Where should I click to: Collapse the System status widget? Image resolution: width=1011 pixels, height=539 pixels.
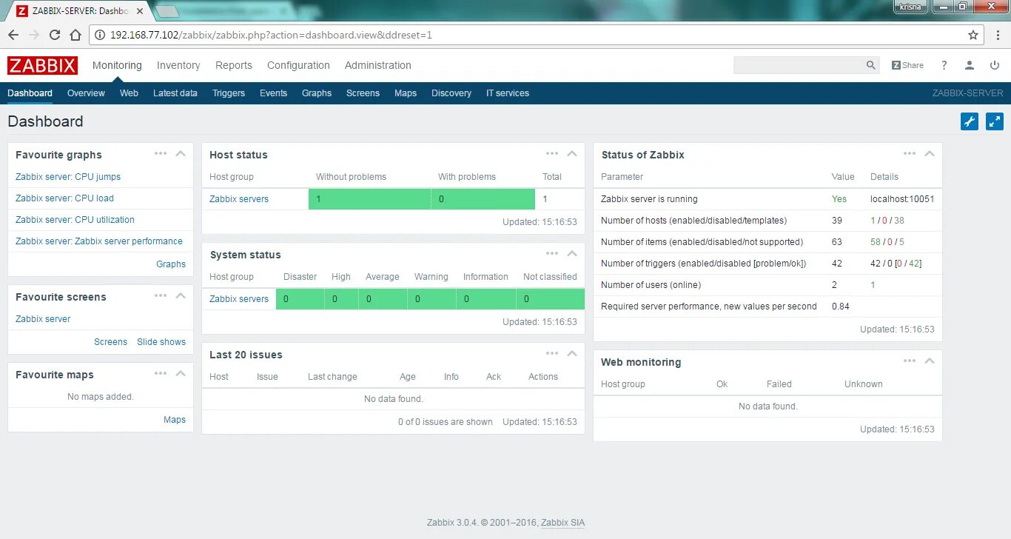[x=571, y=253]
